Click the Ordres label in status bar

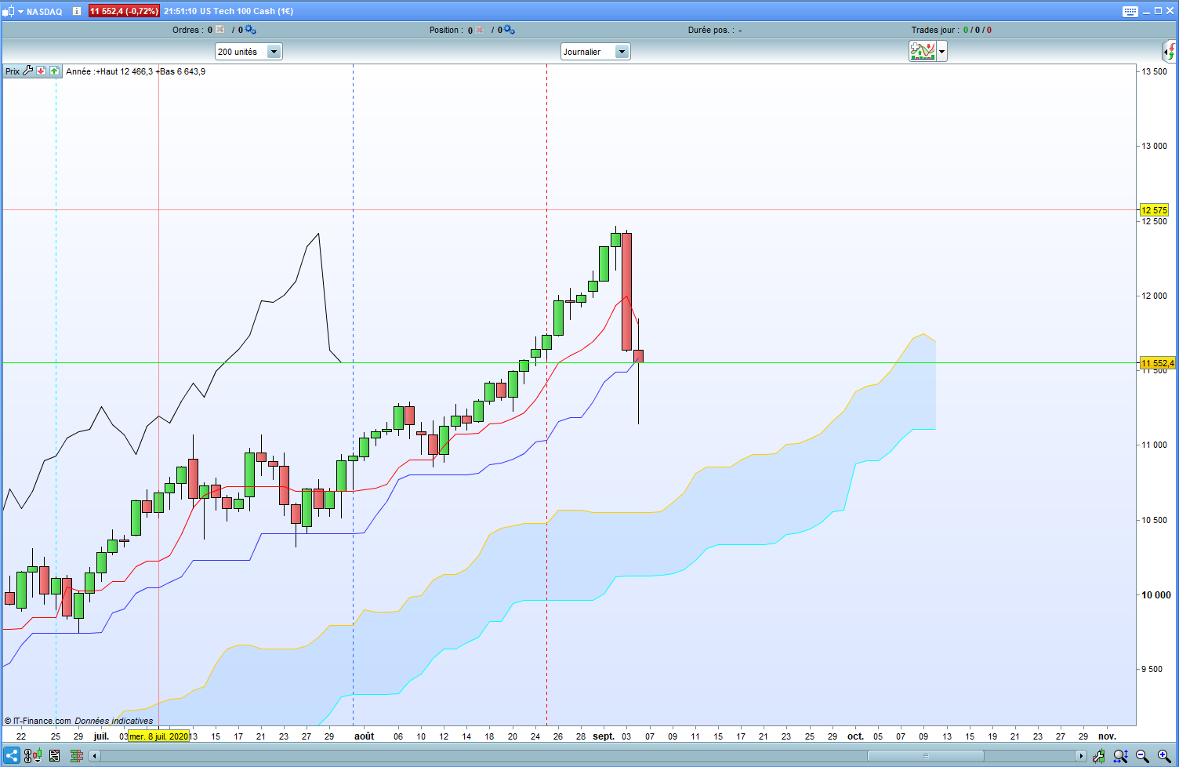(x=189, y=30)
